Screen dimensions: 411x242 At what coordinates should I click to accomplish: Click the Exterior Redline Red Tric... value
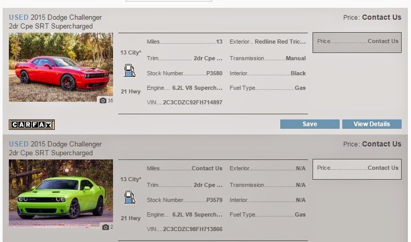point(280,42)
